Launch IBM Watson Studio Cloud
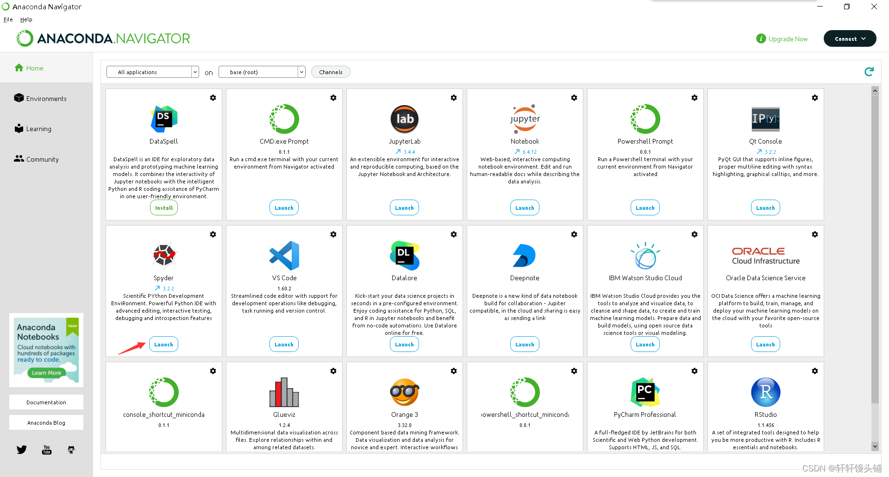 pyautogui.click(x=645, y=345)
